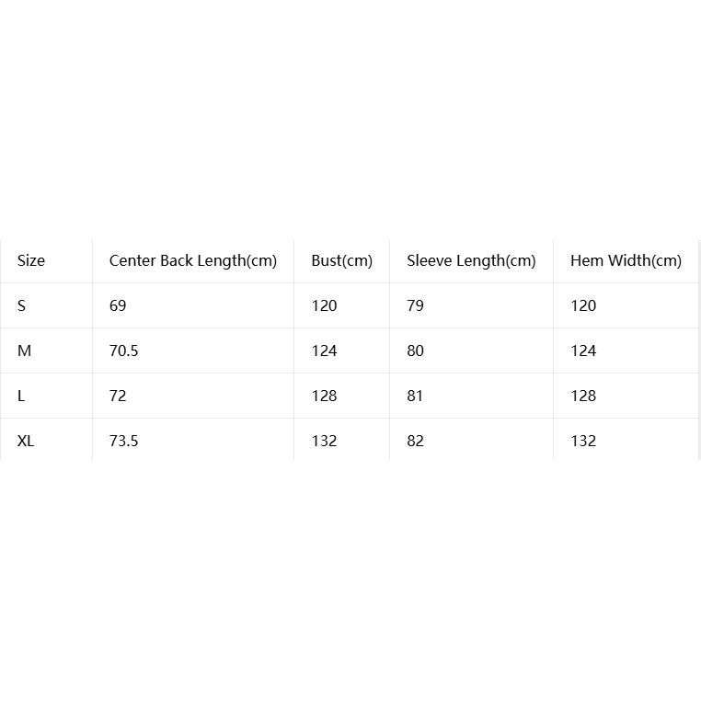The image size is (701, 701).
Task: Click the Center Back Length(cm) header
Action: (192, 260)
